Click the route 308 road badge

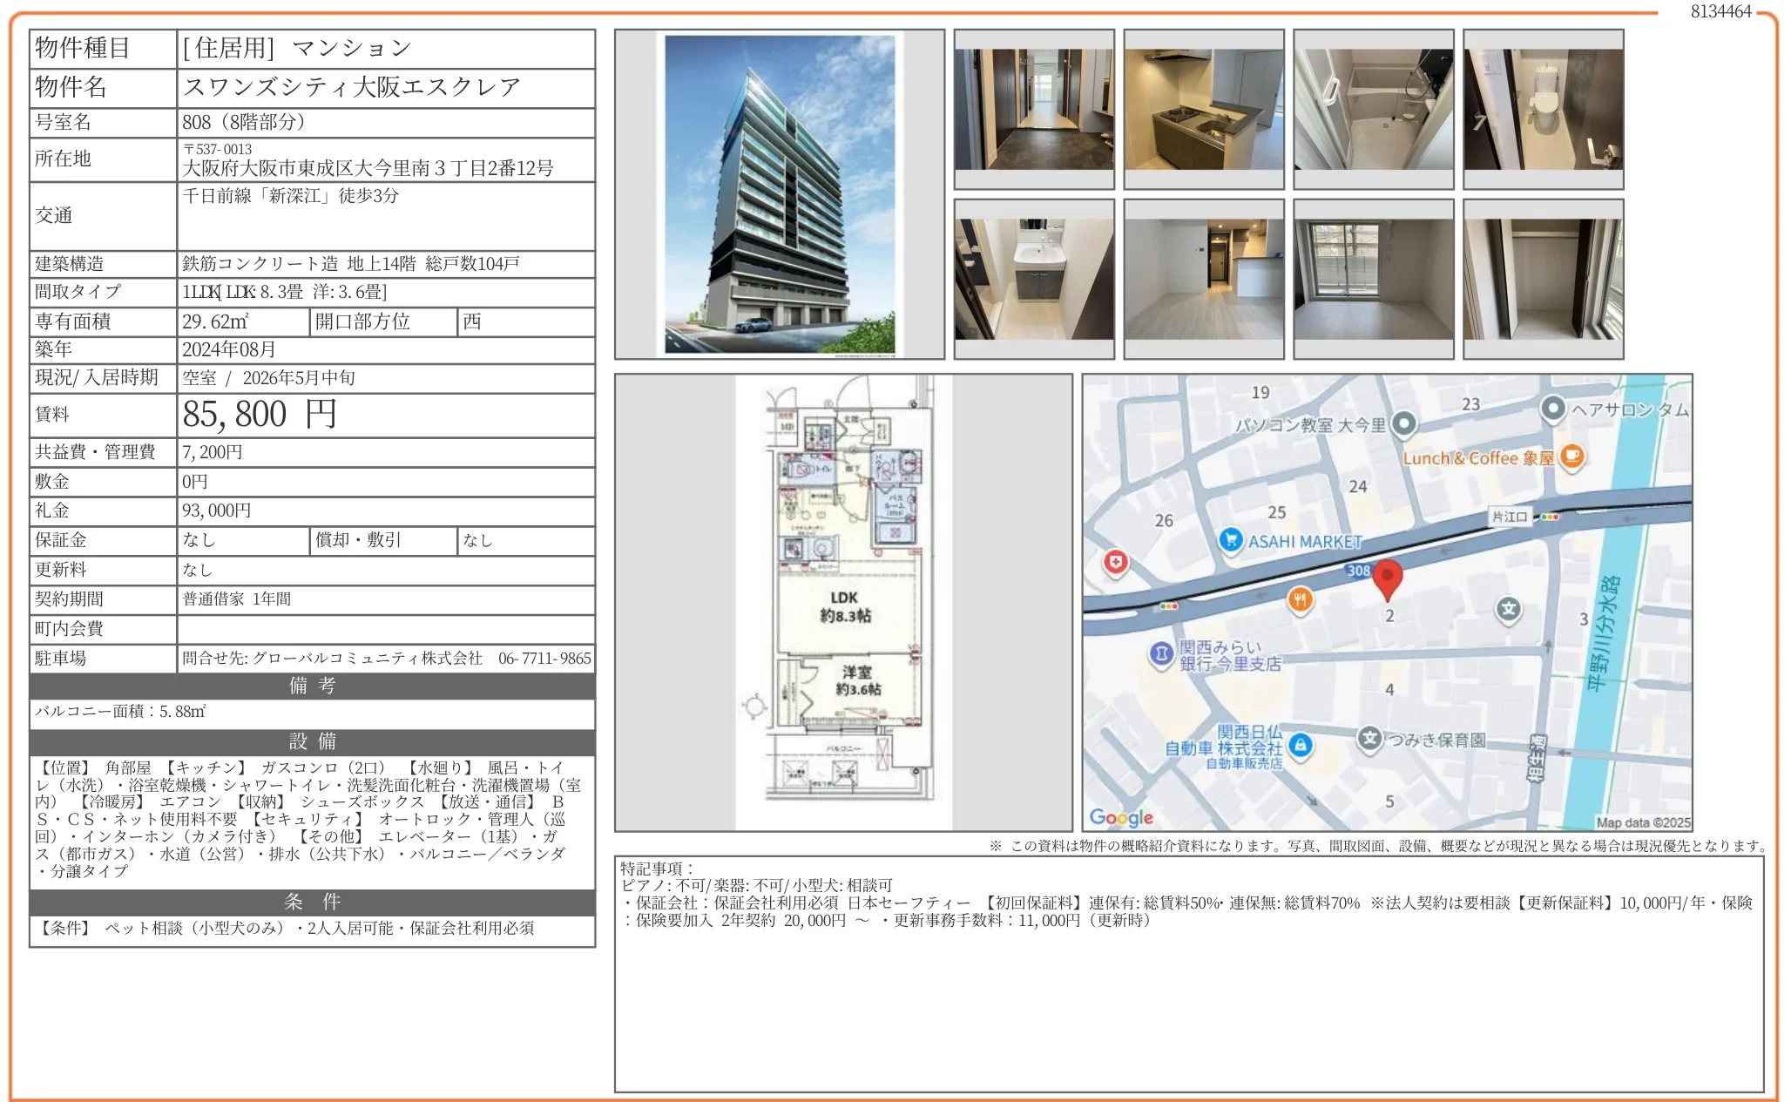[1358, 571]
